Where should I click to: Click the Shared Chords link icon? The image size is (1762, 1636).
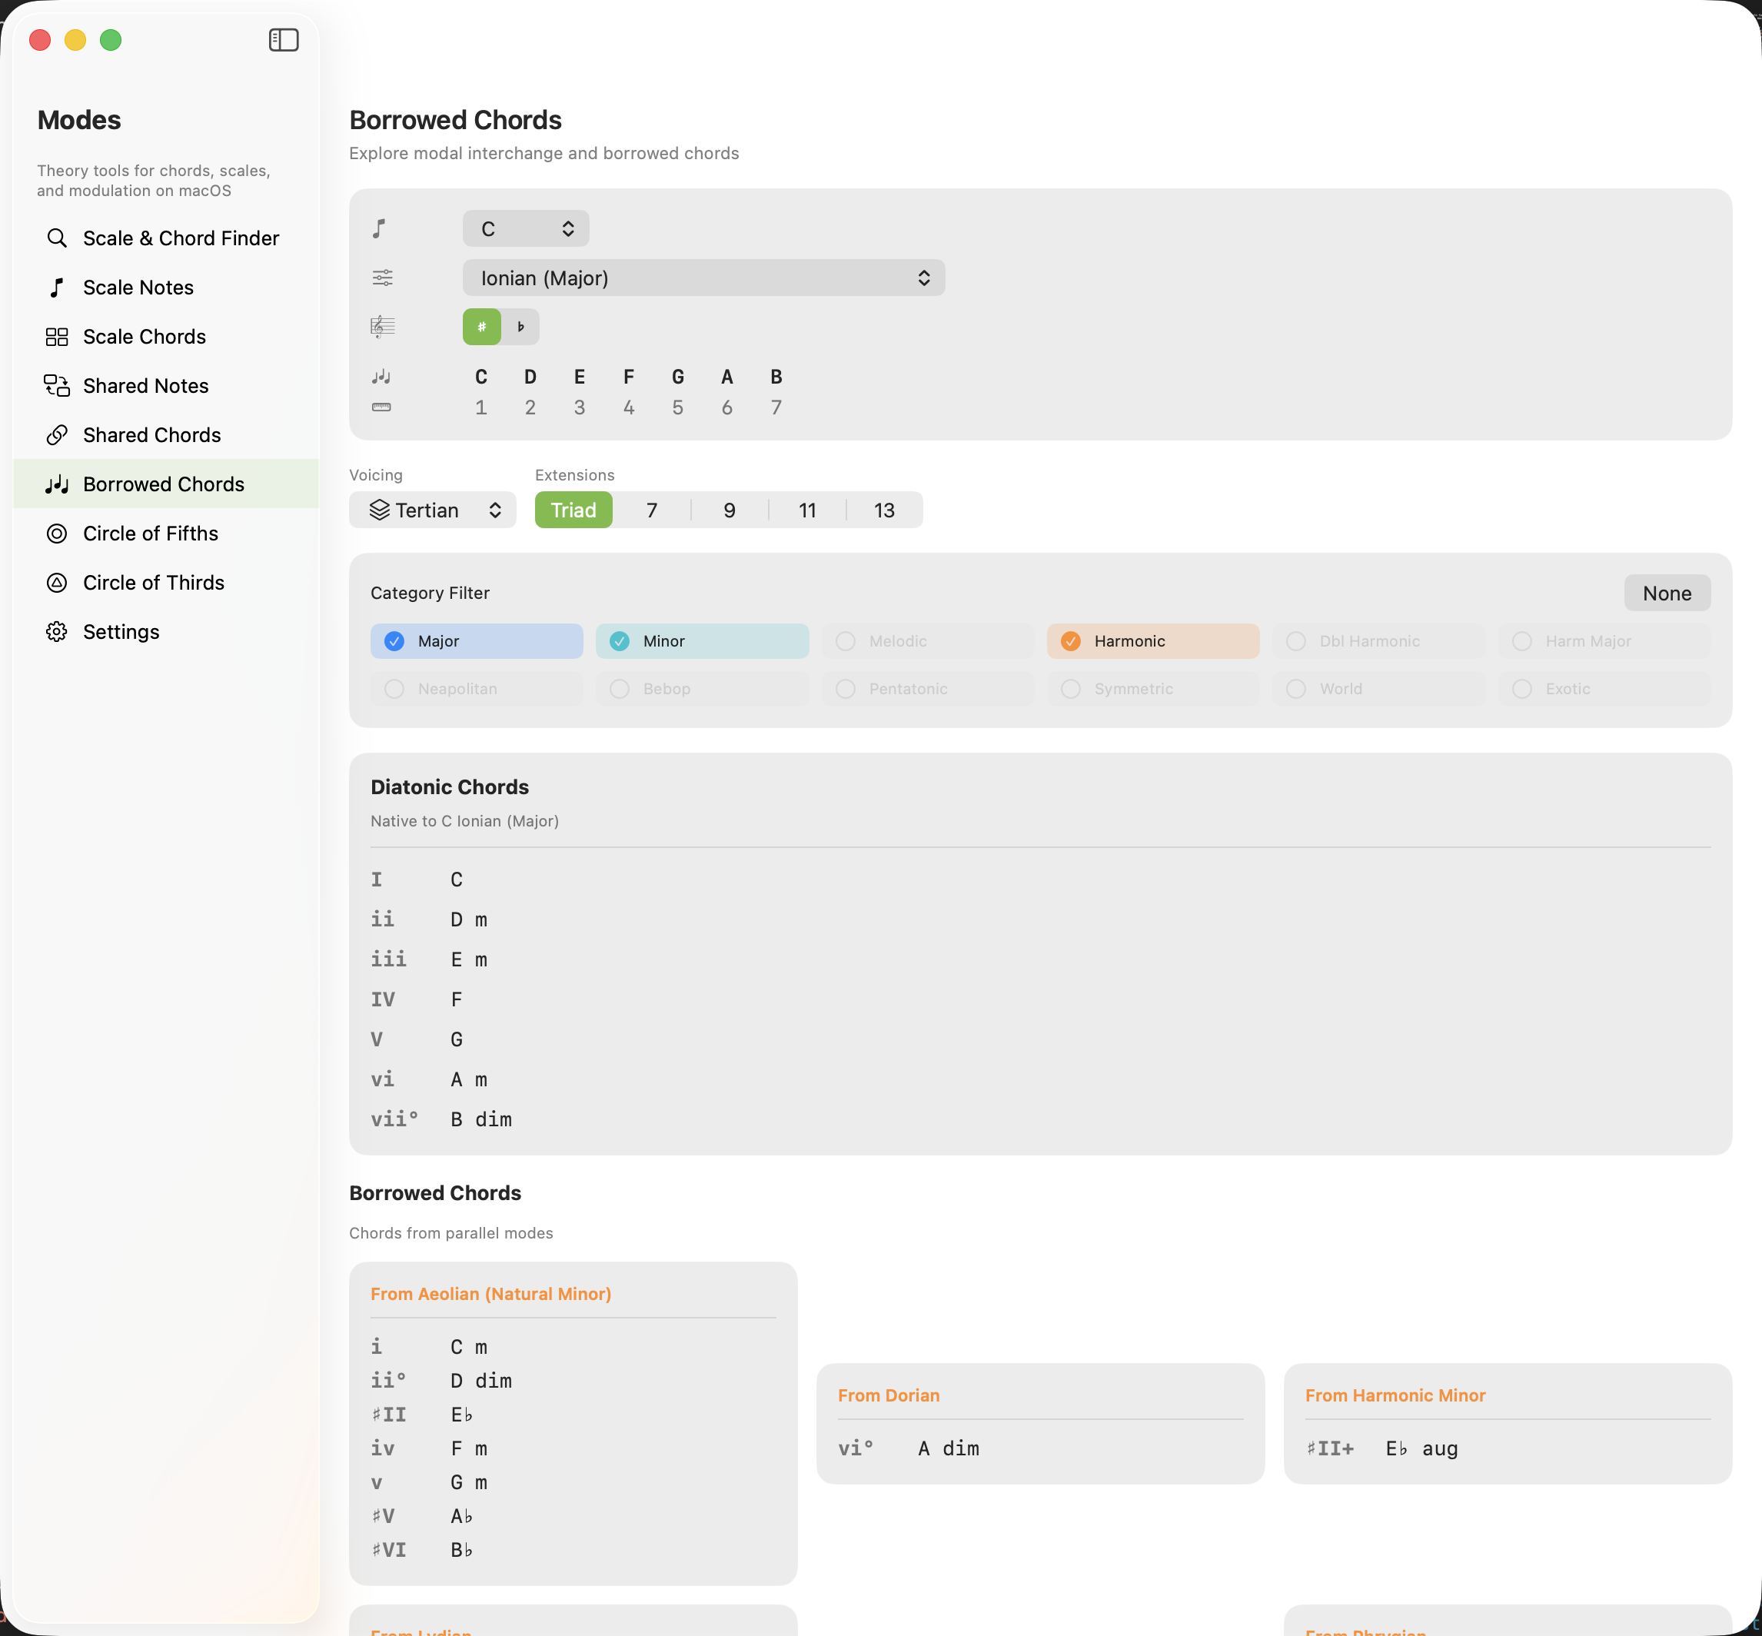click(x=57, y=434)
